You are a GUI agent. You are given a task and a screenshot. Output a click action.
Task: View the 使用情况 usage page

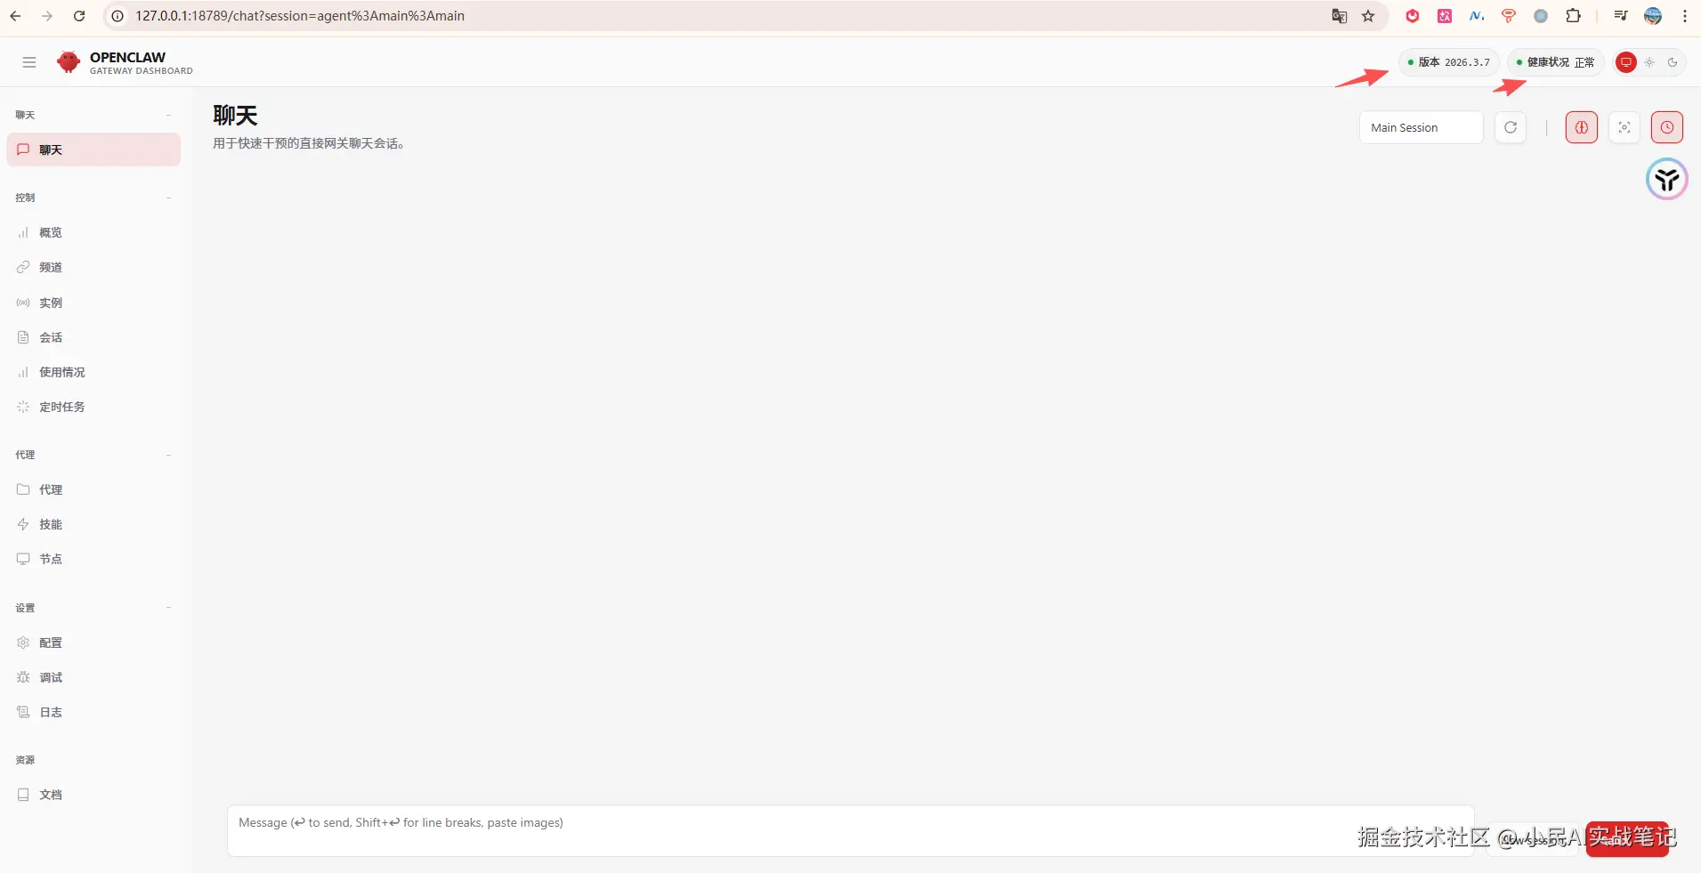[x=93, y=372]
